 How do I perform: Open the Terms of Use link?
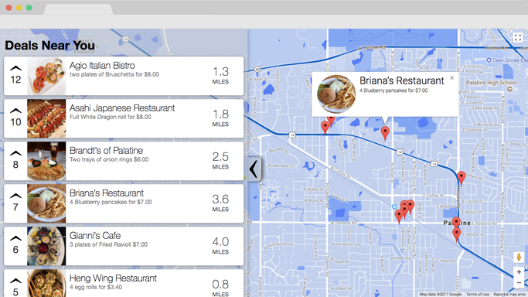tap(478, 295)
